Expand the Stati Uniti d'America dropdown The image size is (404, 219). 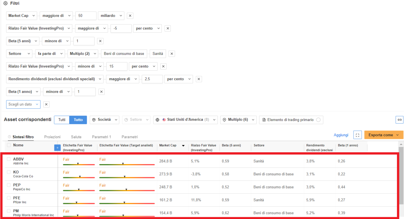pos(186,120)
